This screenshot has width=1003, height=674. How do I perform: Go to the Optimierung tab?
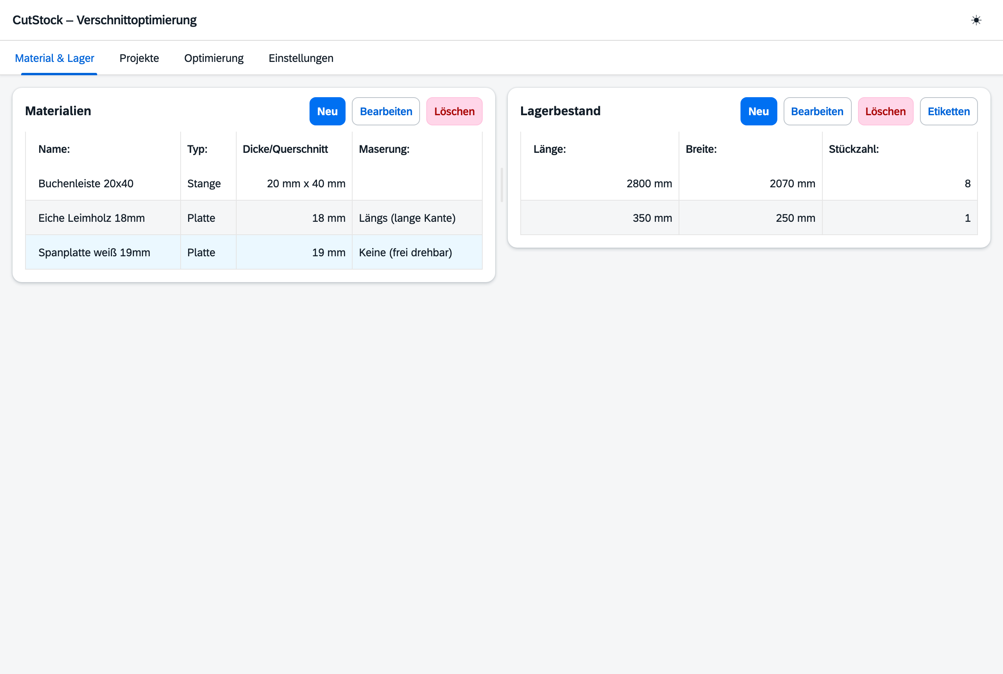(x=214, y=58)
